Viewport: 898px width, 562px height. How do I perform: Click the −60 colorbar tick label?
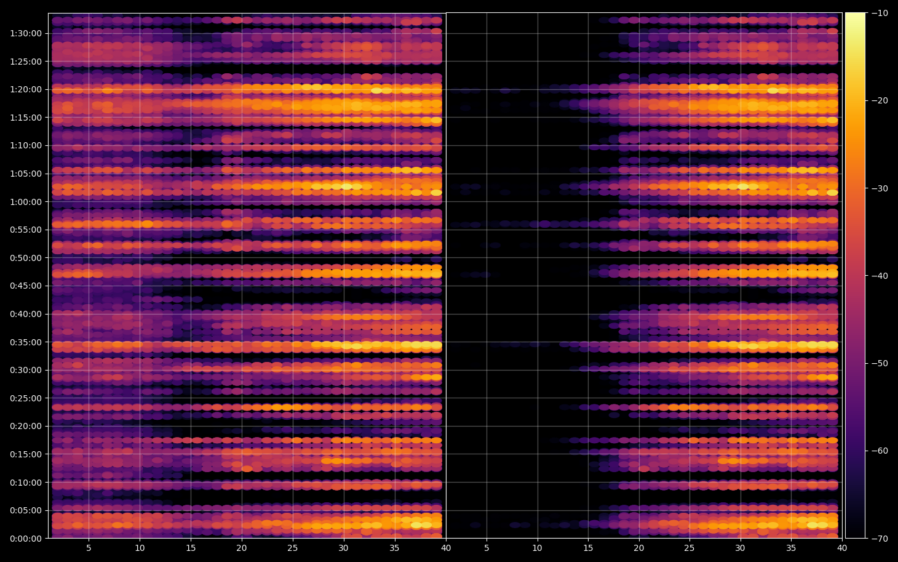pos(880,451)
